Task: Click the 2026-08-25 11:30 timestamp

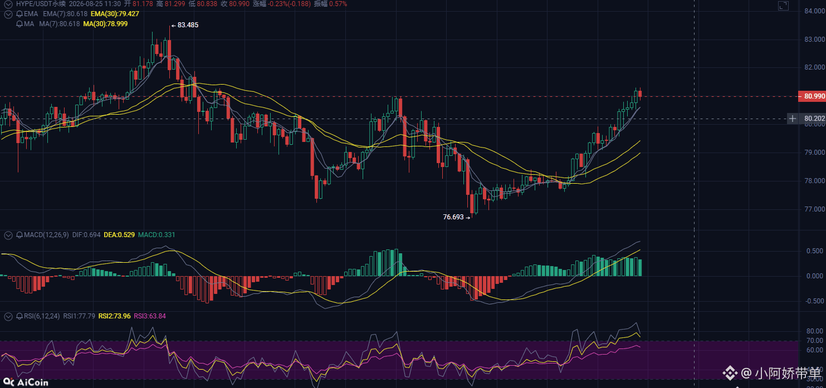Action: (95, 4)
